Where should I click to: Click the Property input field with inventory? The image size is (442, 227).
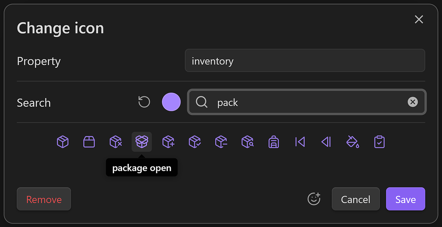coord(305,61)
